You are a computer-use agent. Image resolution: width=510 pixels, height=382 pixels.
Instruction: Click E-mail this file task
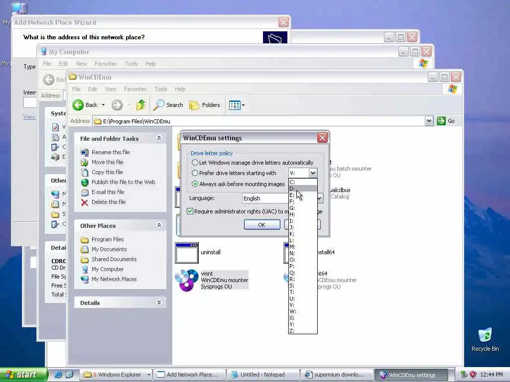click(x=108, y=192)
